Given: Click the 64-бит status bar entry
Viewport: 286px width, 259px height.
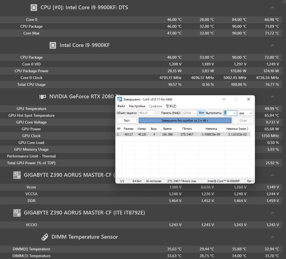Looking at the screenshot, I should pyautogui.click(x=137, y=181).
